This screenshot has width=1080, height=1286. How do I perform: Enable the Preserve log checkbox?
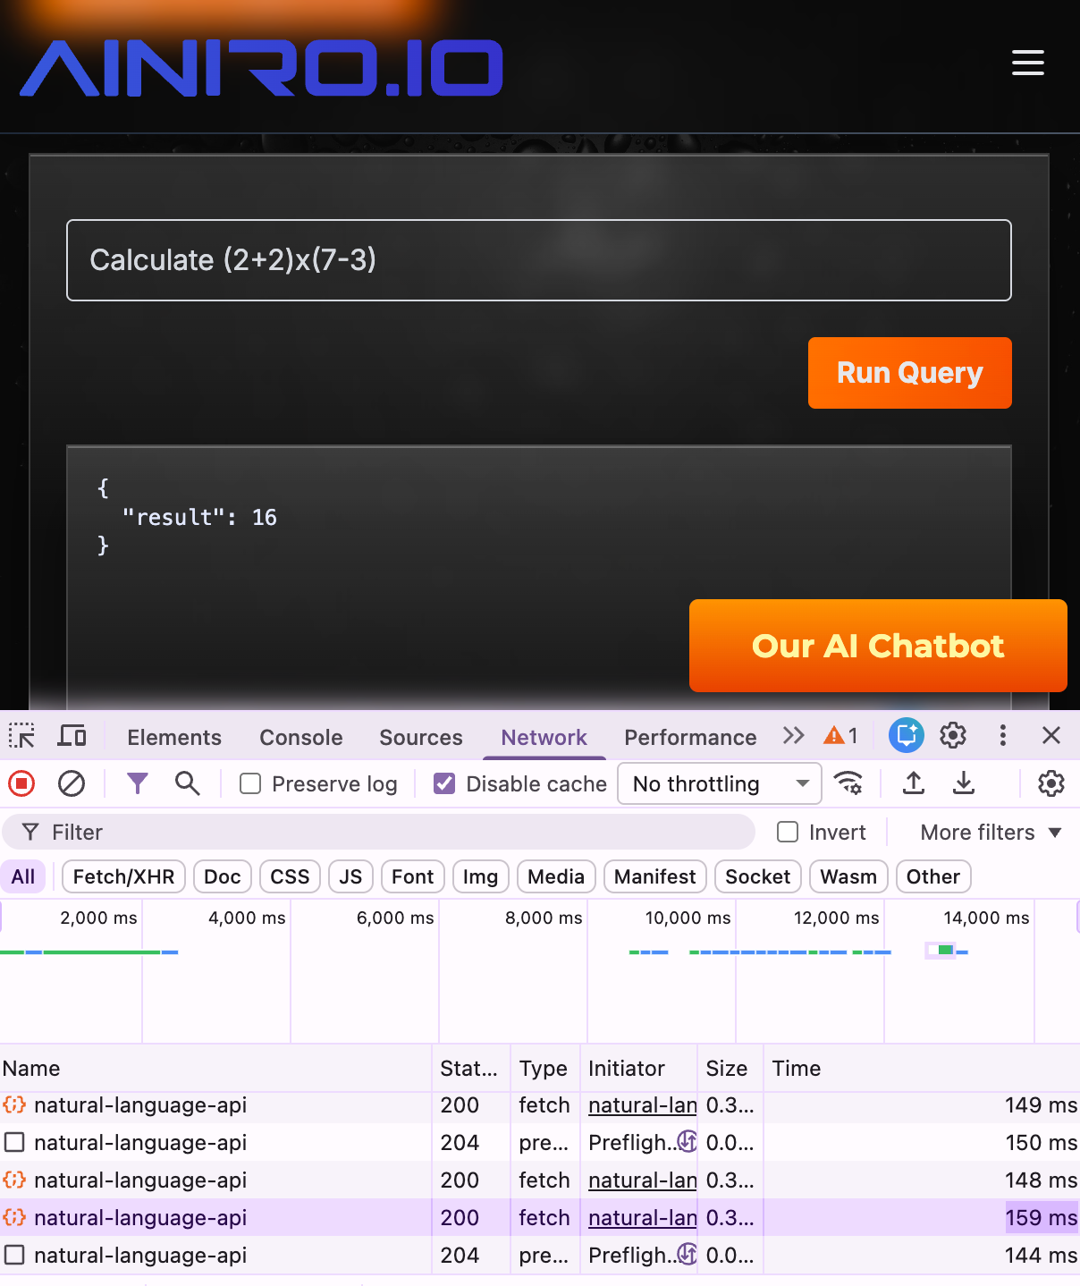[x=249, y=783]
